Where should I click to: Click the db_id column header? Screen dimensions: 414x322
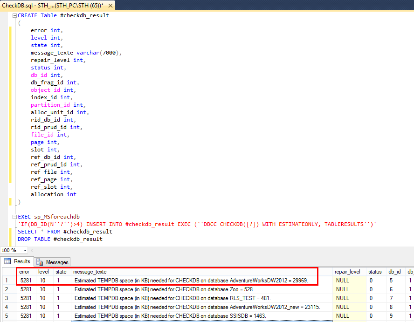click(x=395, y=272)
